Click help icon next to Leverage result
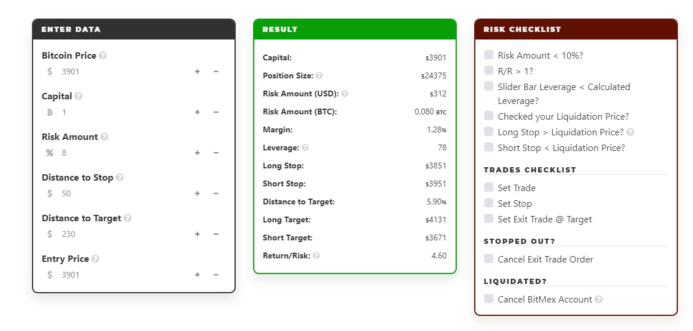Image resolution: width=693 pixels, height=331 pixels. (305, 148)
